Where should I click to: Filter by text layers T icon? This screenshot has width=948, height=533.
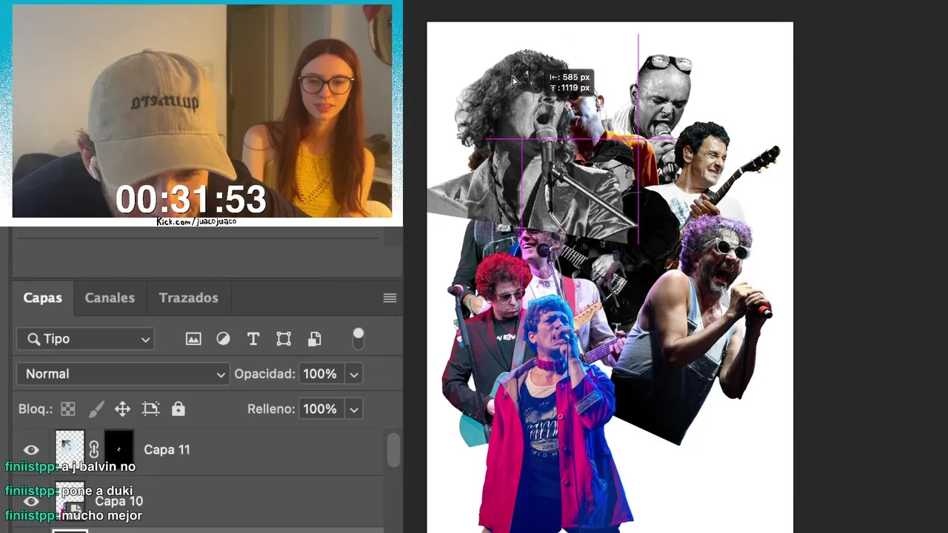253,339
